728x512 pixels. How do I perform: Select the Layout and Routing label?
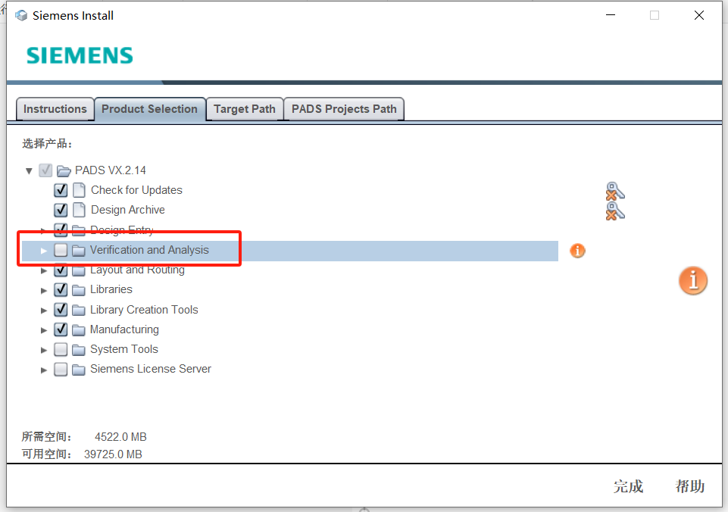(x=137, y=270)
